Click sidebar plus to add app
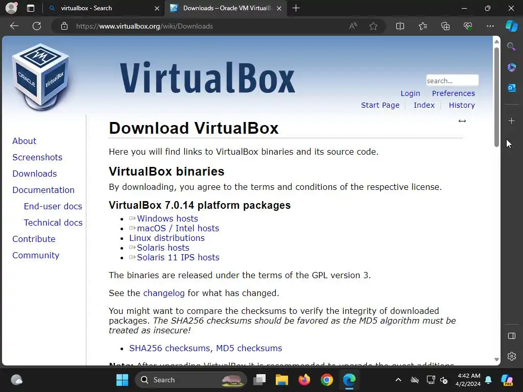The width and height of the screenshot is (523, 392). coord(511,120)
